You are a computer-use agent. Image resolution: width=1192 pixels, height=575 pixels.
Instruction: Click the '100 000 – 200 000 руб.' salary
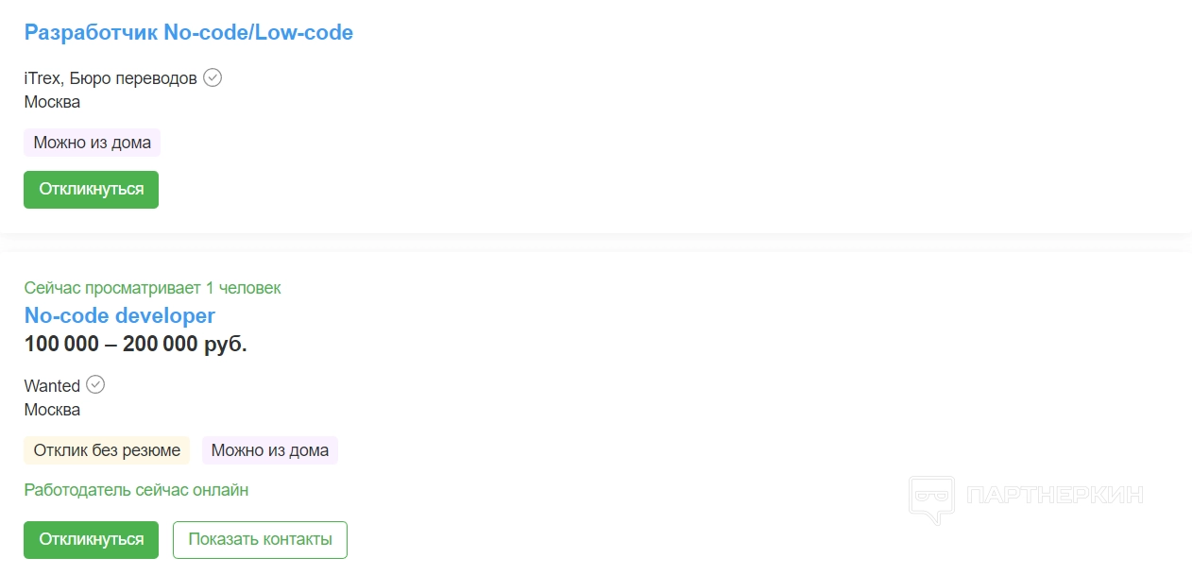(x=135, y=345)
